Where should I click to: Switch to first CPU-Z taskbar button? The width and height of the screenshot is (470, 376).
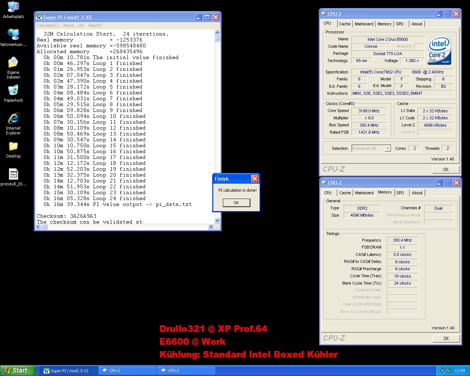tap(128, 371)
